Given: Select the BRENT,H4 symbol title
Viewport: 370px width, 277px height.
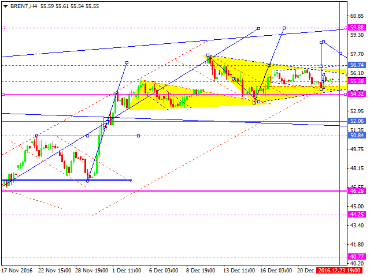Looking at the screenshot, I should tap(24, 6).
